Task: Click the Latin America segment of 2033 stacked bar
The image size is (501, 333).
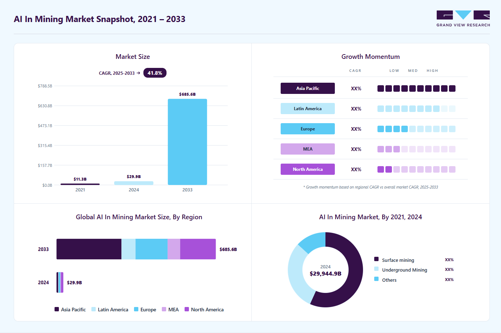Action: point(129,249)
